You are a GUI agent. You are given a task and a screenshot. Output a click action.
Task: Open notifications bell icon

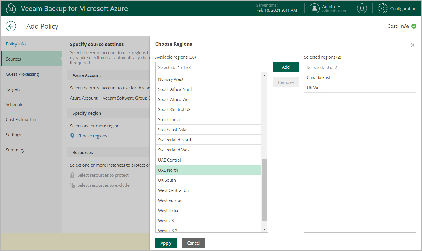click(362, 8)
